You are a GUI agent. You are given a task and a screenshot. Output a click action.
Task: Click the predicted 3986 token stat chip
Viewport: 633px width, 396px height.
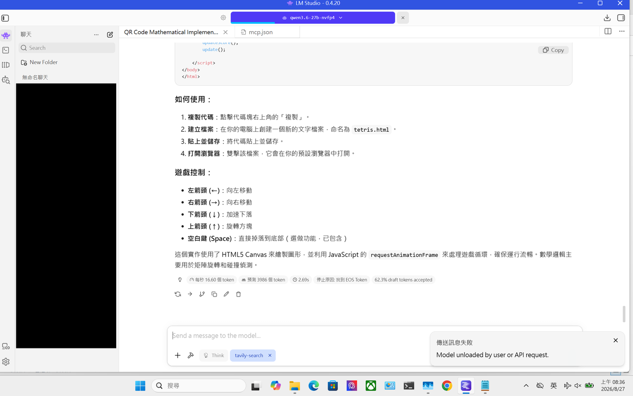coord(263,280)
